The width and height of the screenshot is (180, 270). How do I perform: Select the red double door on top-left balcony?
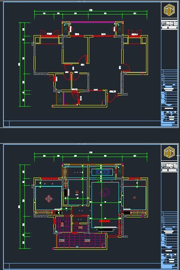[x=50, y=32]
